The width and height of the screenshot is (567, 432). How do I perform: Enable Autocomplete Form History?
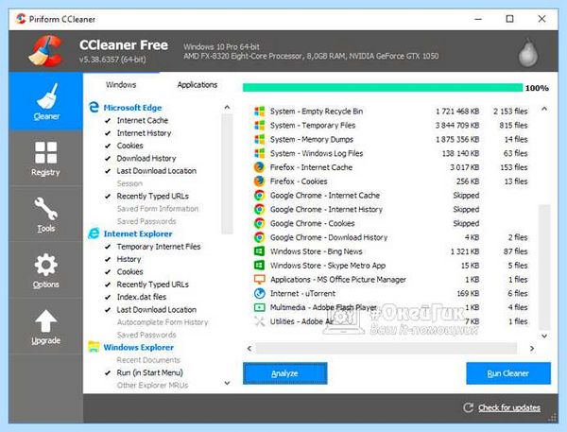(x=163, y=322)
